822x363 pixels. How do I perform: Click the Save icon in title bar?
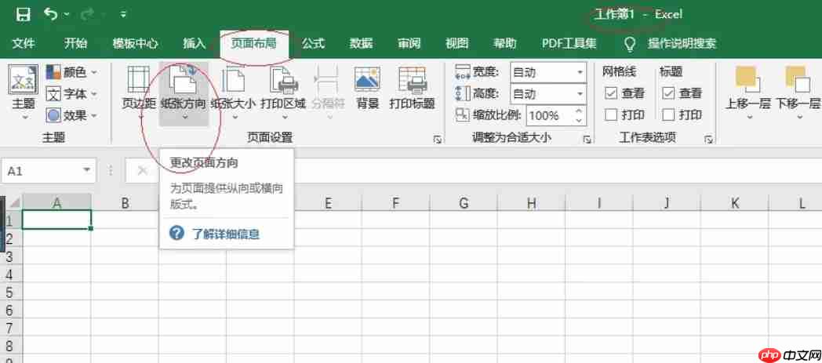23,14
